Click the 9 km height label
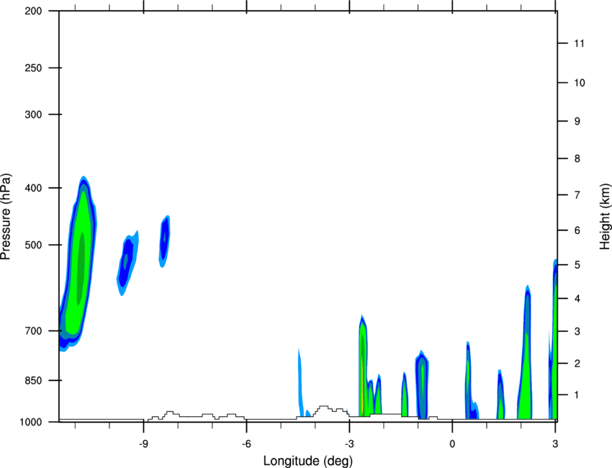This screenshot has width=612, height=468. click(577, 122)
